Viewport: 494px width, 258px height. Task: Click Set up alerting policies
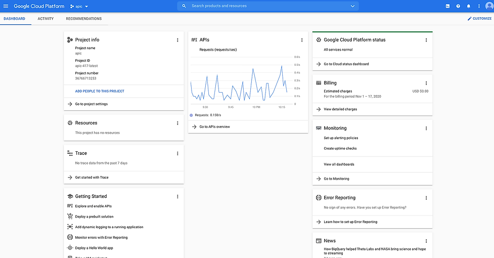(x=341, y=138)
